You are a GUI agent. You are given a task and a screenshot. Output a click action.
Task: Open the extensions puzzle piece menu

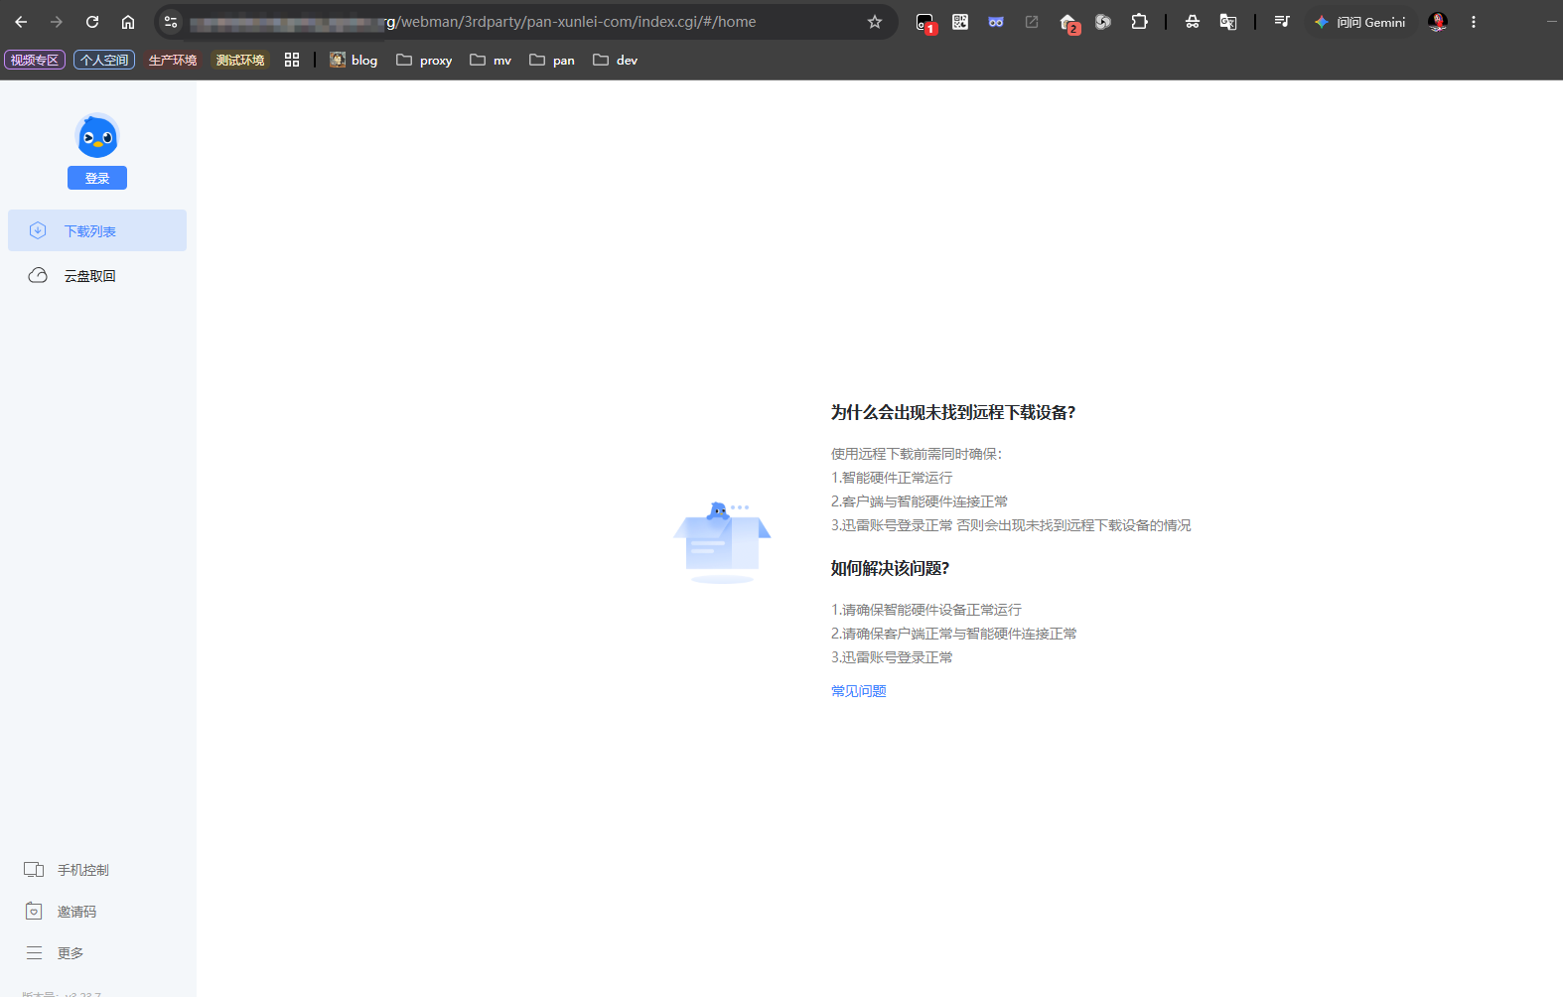1139,22
